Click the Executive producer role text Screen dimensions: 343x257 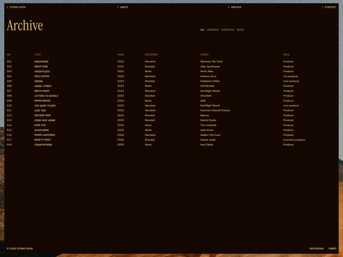(294, 140)
